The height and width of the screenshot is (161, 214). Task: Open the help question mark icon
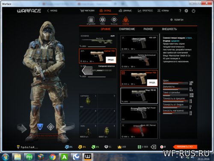(x=180, y=11)
